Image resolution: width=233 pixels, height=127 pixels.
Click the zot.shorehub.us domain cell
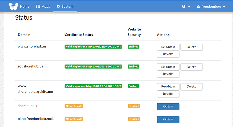pyautogui.click(x=30, y=66)
